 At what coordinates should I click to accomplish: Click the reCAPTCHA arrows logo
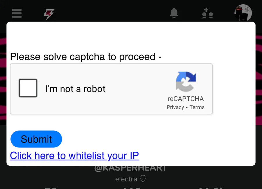point(186,82)
